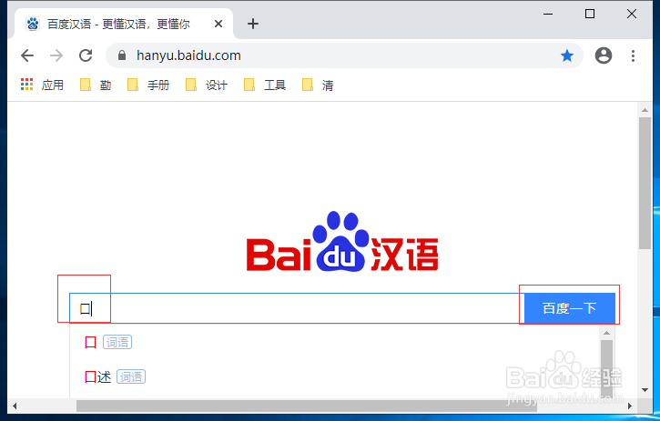Close the 百度汉语 tab
The width and height of the screenshot is (660, 421).
(x=218, y=24)
